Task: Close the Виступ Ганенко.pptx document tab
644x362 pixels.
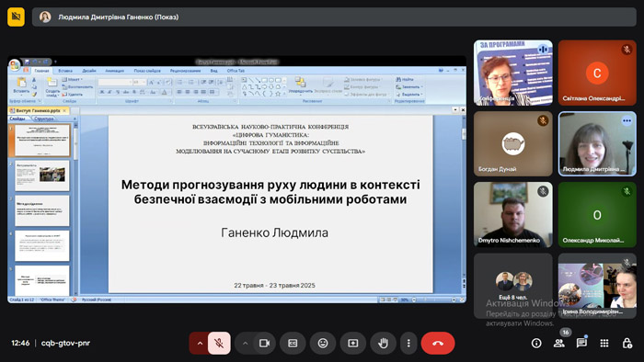Action: coord(64,110)
